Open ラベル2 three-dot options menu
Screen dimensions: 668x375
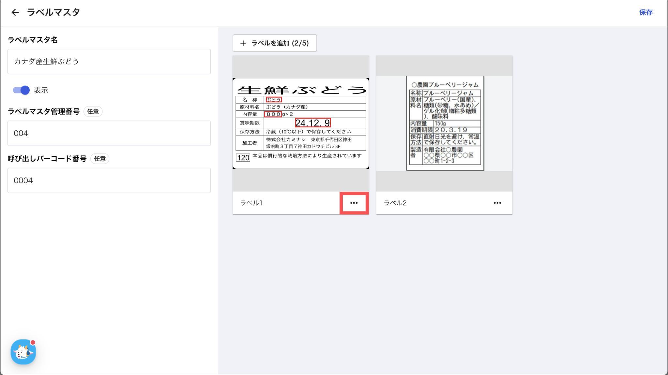(x=497, y=203)
